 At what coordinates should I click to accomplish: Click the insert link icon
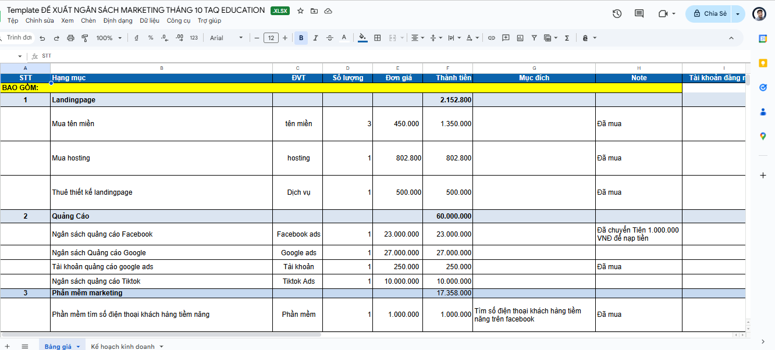click(x=491, y=38)
